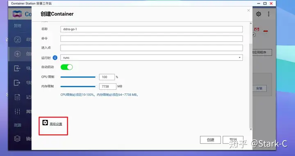This screenshot has height=156, width=295.
Task: Click the red mail envelope icon
Action: pos(256,29)
